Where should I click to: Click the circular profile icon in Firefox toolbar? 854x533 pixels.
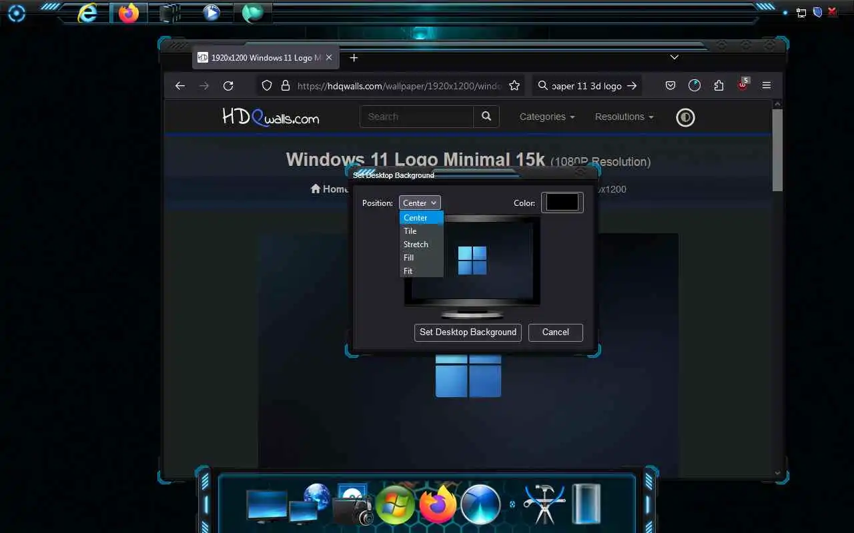695,86
